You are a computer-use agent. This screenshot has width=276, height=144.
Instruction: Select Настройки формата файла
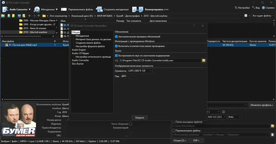(90, 46)
